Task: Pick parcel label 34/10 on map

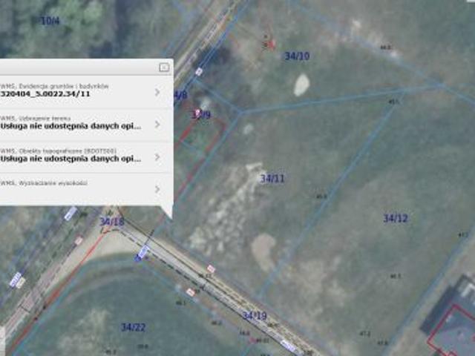Action: click(297, 56)
